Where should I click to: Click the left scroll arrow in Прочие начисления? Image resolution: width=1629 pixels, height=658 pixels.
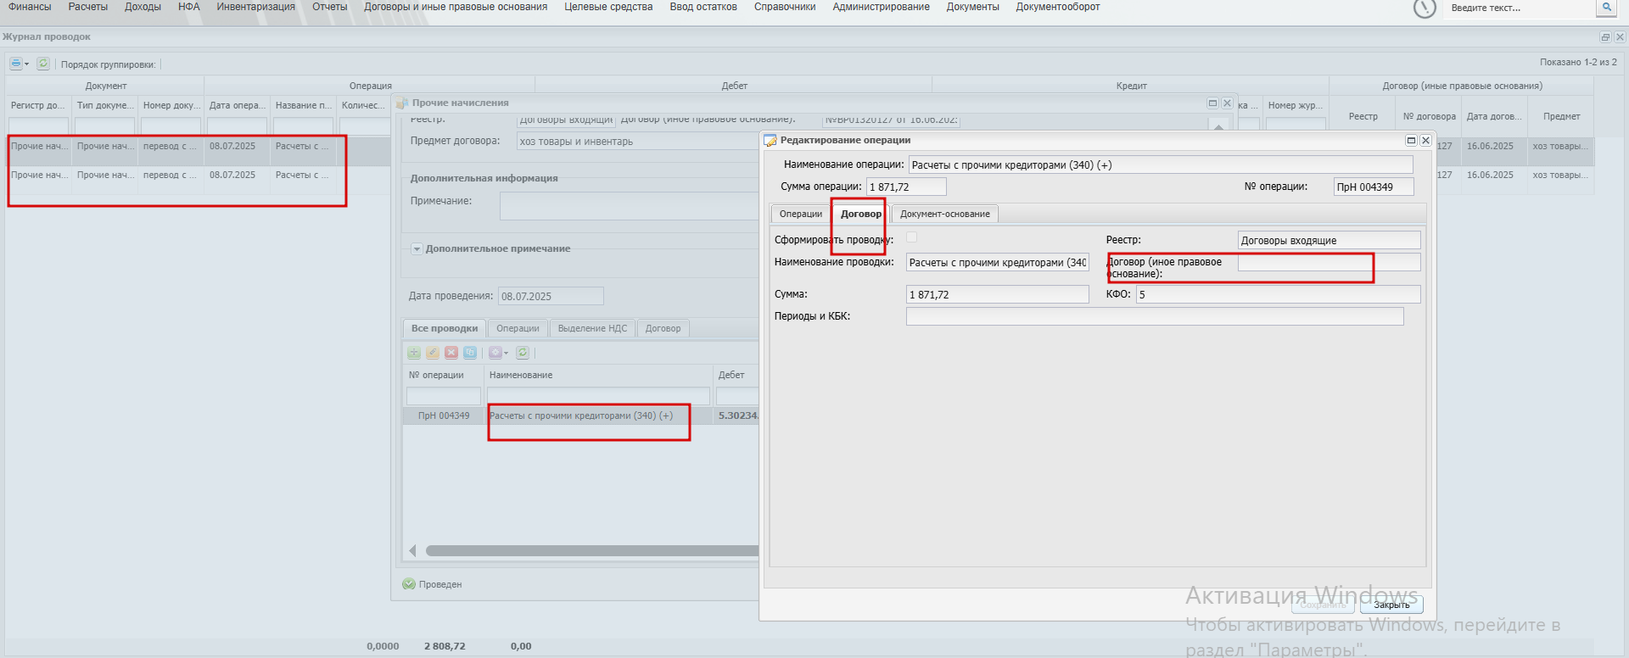tap(412, 551)
